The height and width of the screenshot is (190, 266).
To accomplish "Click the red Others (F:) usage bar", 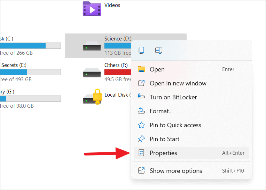I will (117, 72).
